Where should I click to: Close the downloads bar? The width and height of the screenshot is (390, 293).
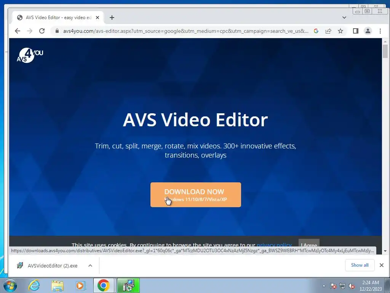click(382, 265)
